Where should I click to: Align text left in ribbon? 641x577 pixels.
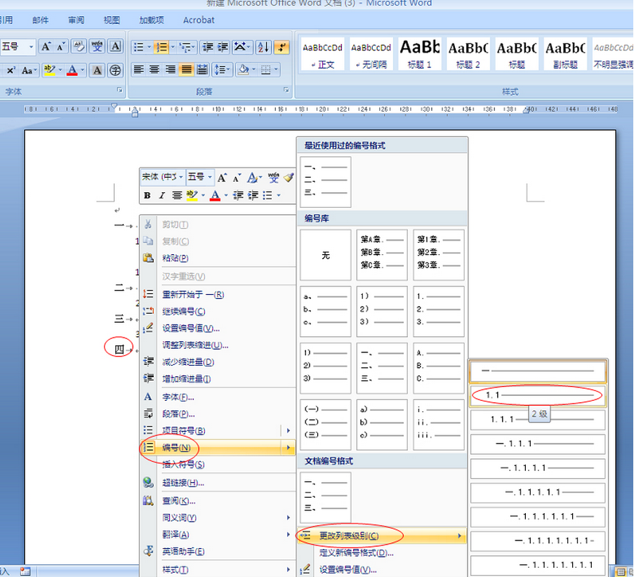pyautogui.click(x=139, y=69)
